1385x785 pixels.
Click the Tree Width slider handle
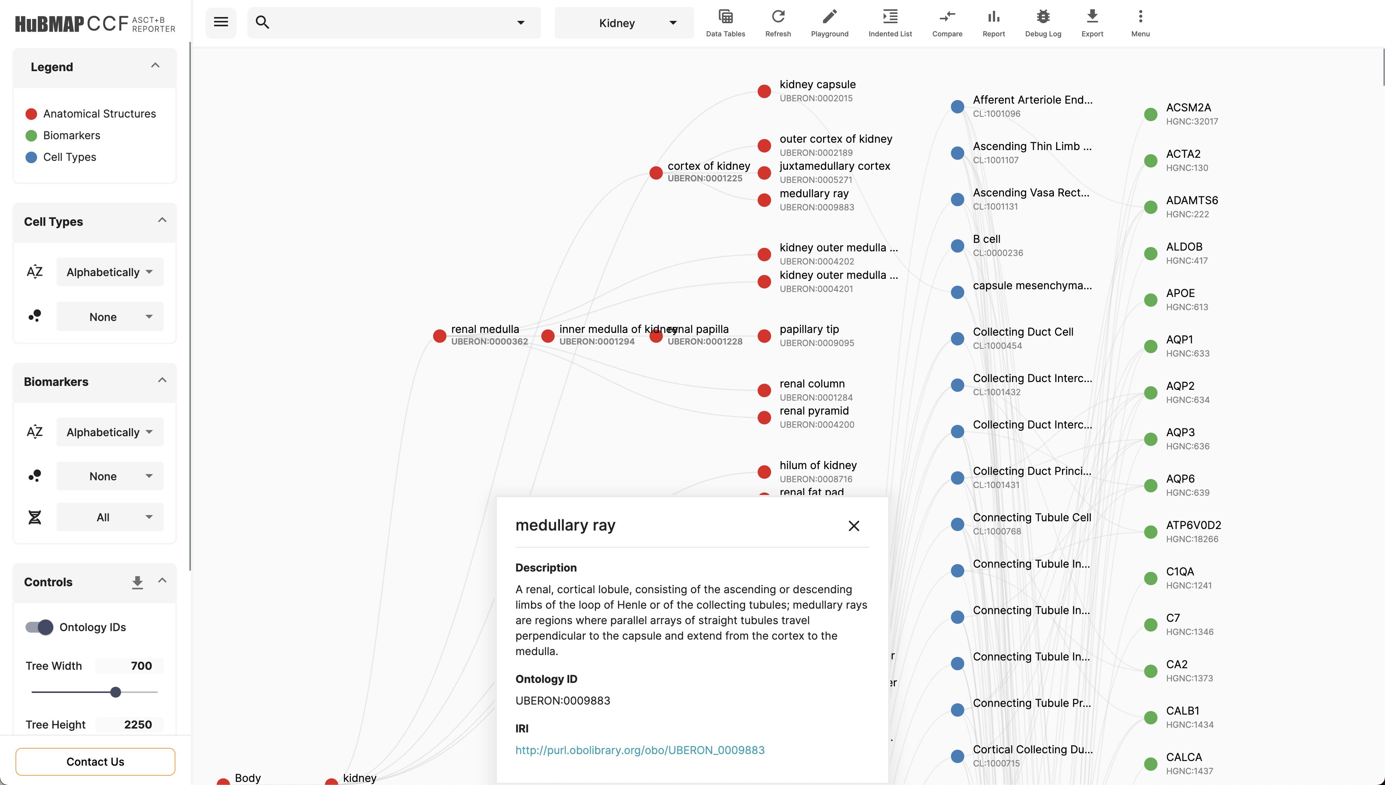(x=115, y=692)
